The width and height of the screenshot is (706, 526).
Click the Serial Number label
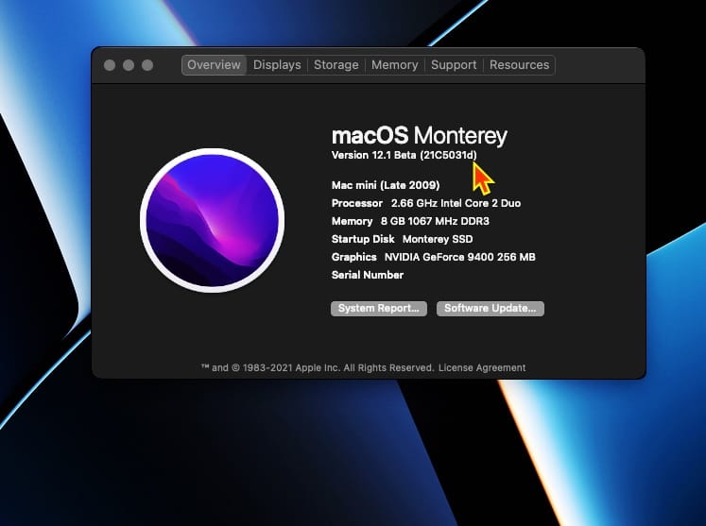click(368, 275)
